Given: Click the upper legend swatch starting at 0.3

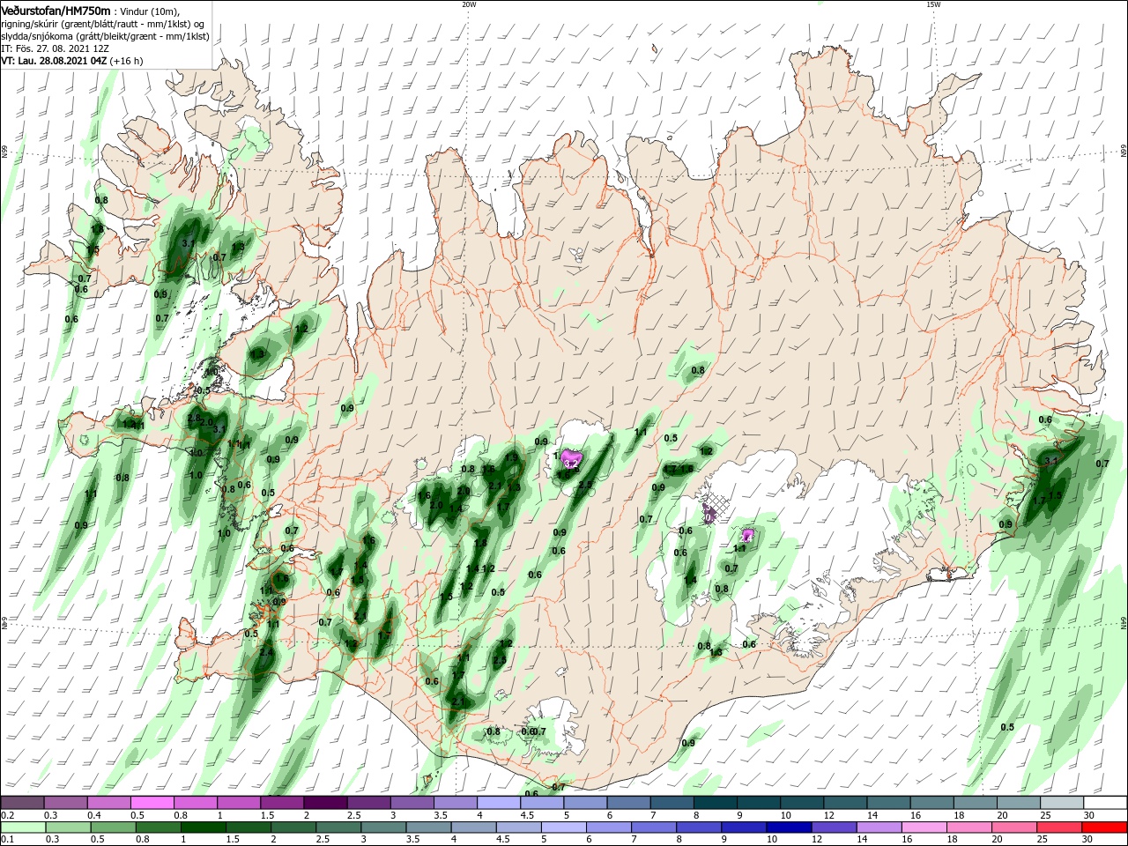Looking at the screenshot, I should [x=67, y=803].
